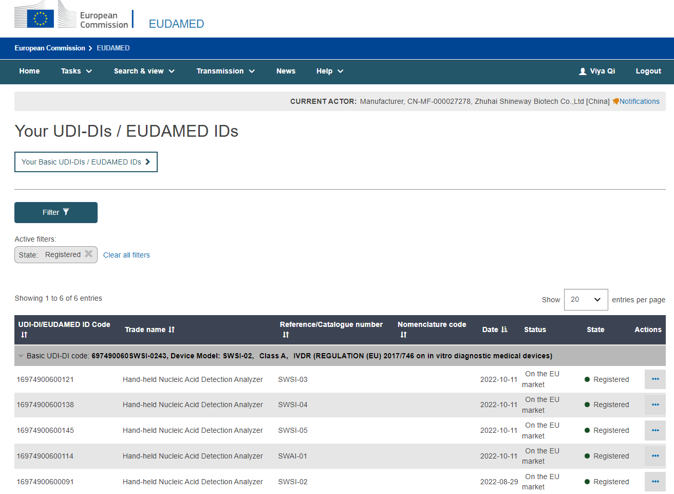Remove the State Registered filter with the X icon
This screenshot has width=674, height=494.
89,254
